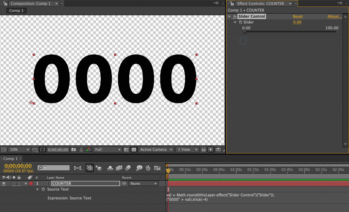349x212 pixels.
Task: Click the Solo column header dot
Action: point(14,178)
